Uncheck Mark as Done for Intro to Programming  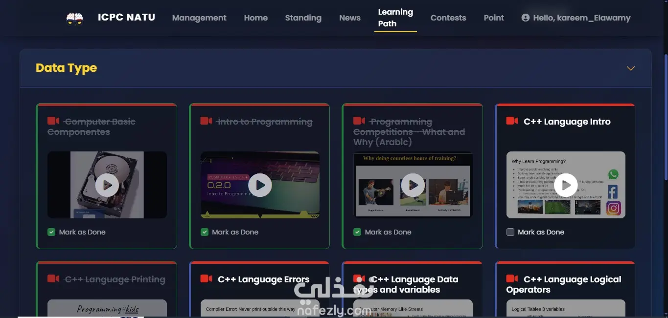(x=205, y=232)
